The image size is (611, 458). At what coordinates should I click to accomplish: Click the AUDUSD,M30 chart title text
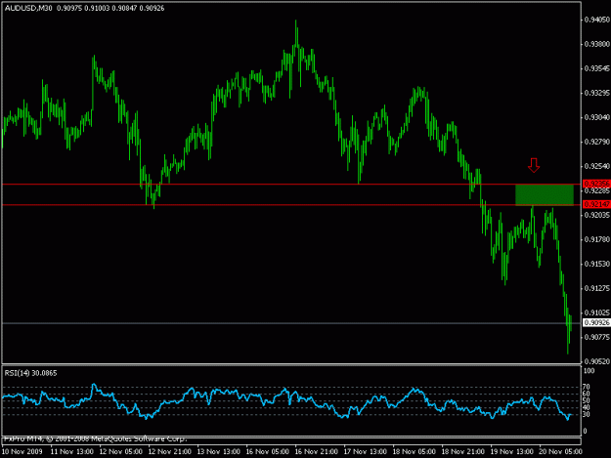pos(28,8)
